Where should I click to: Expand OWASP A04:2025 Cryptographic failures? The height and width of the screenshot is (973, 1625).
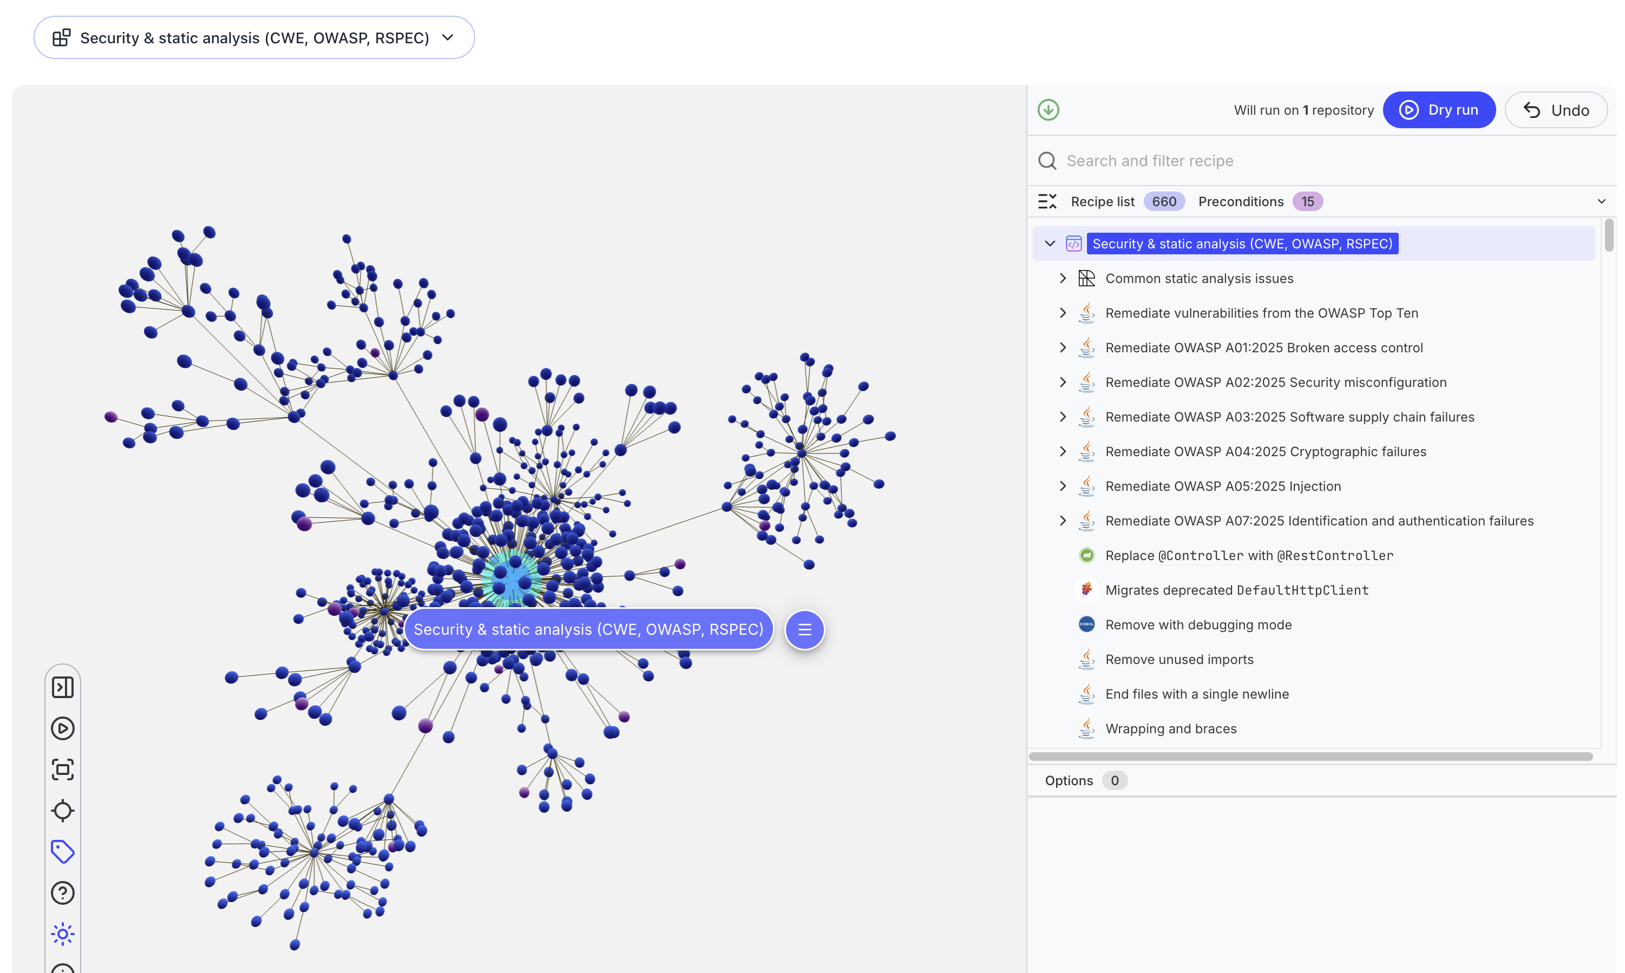coord(1063,452)
